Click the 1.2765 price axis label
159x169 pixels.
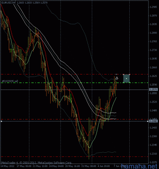[153, 41]
